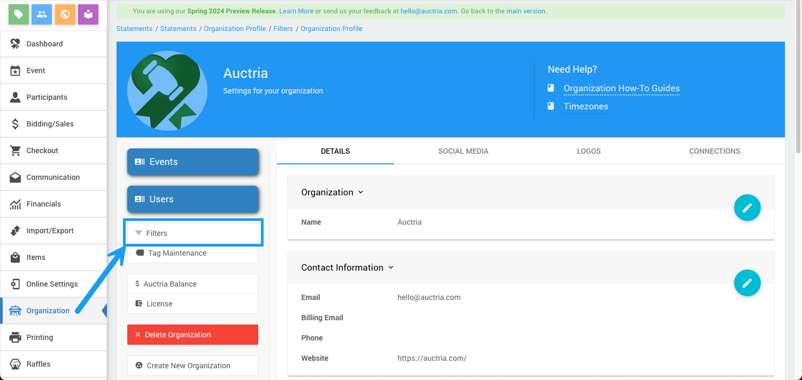802x380 pixels.
Task: Open the blue people icon button
Action: (42, 14)
